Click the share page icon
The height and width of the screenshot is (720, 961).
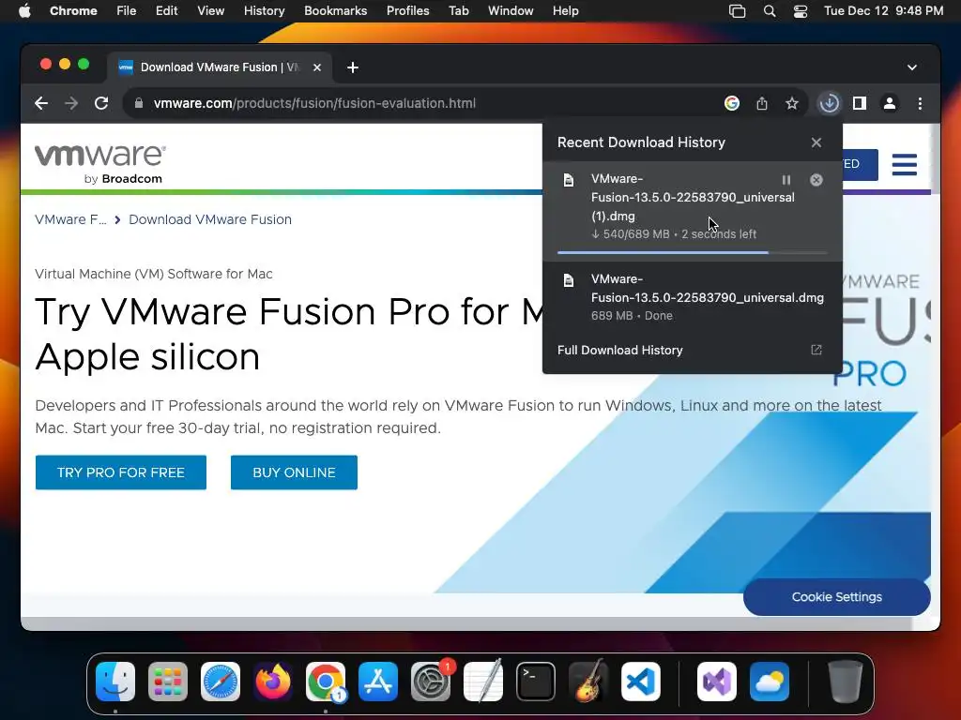click(x=762, y=103)
